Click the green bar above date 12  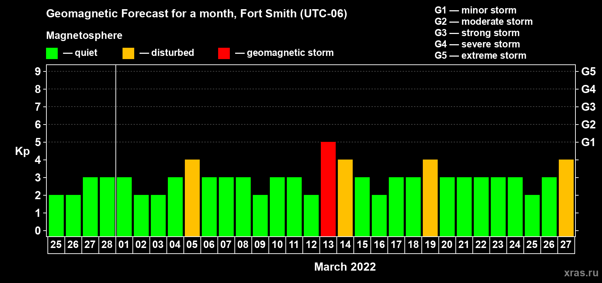[x=311, y=215]
